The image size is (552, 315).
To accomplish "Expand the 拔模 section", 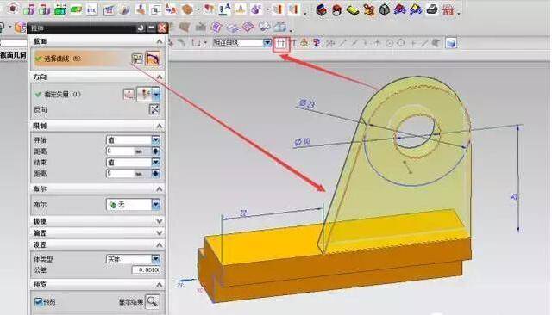I will 159,221.
